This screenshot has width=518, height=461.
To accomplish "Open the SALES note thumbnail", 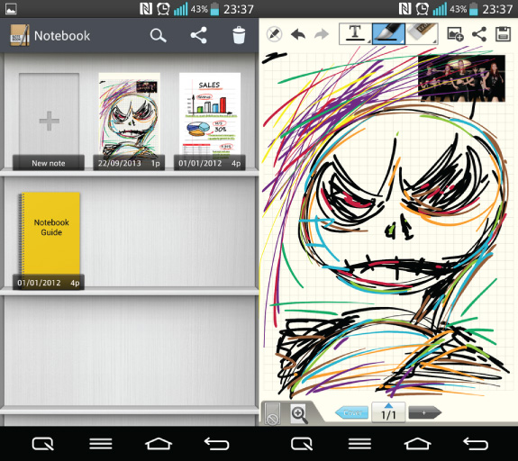I will coord(210,121).
